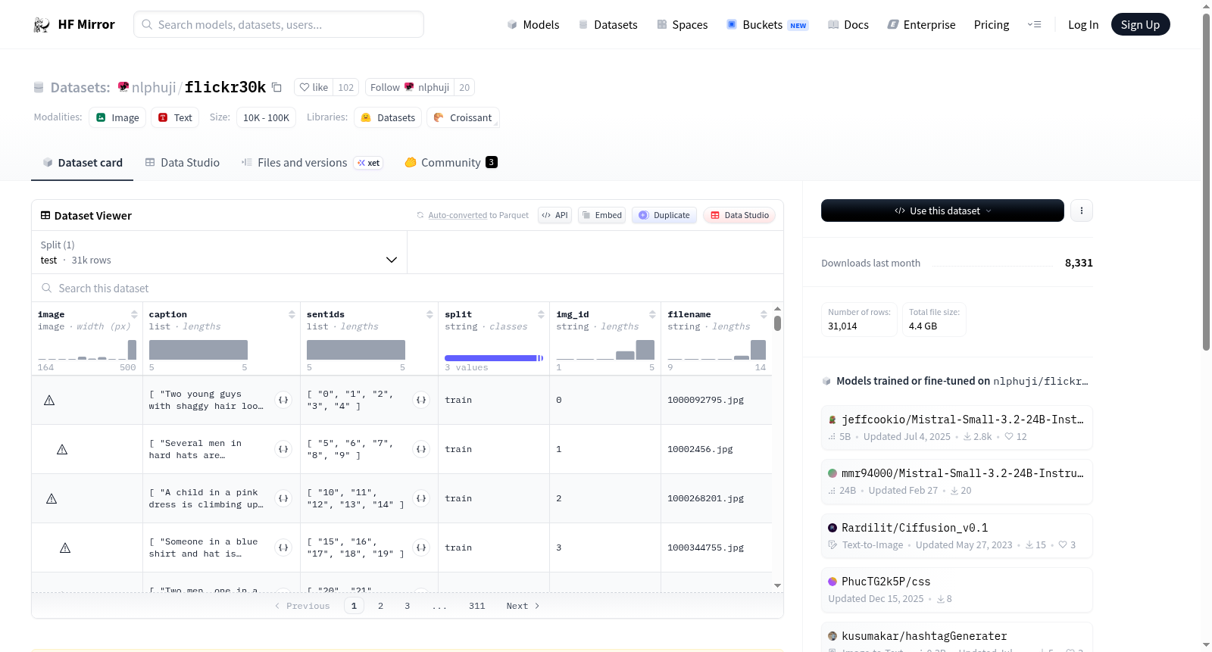Open Datasets in top navigation
Screen dimensions: 1212x652
[x=608, y=25]
